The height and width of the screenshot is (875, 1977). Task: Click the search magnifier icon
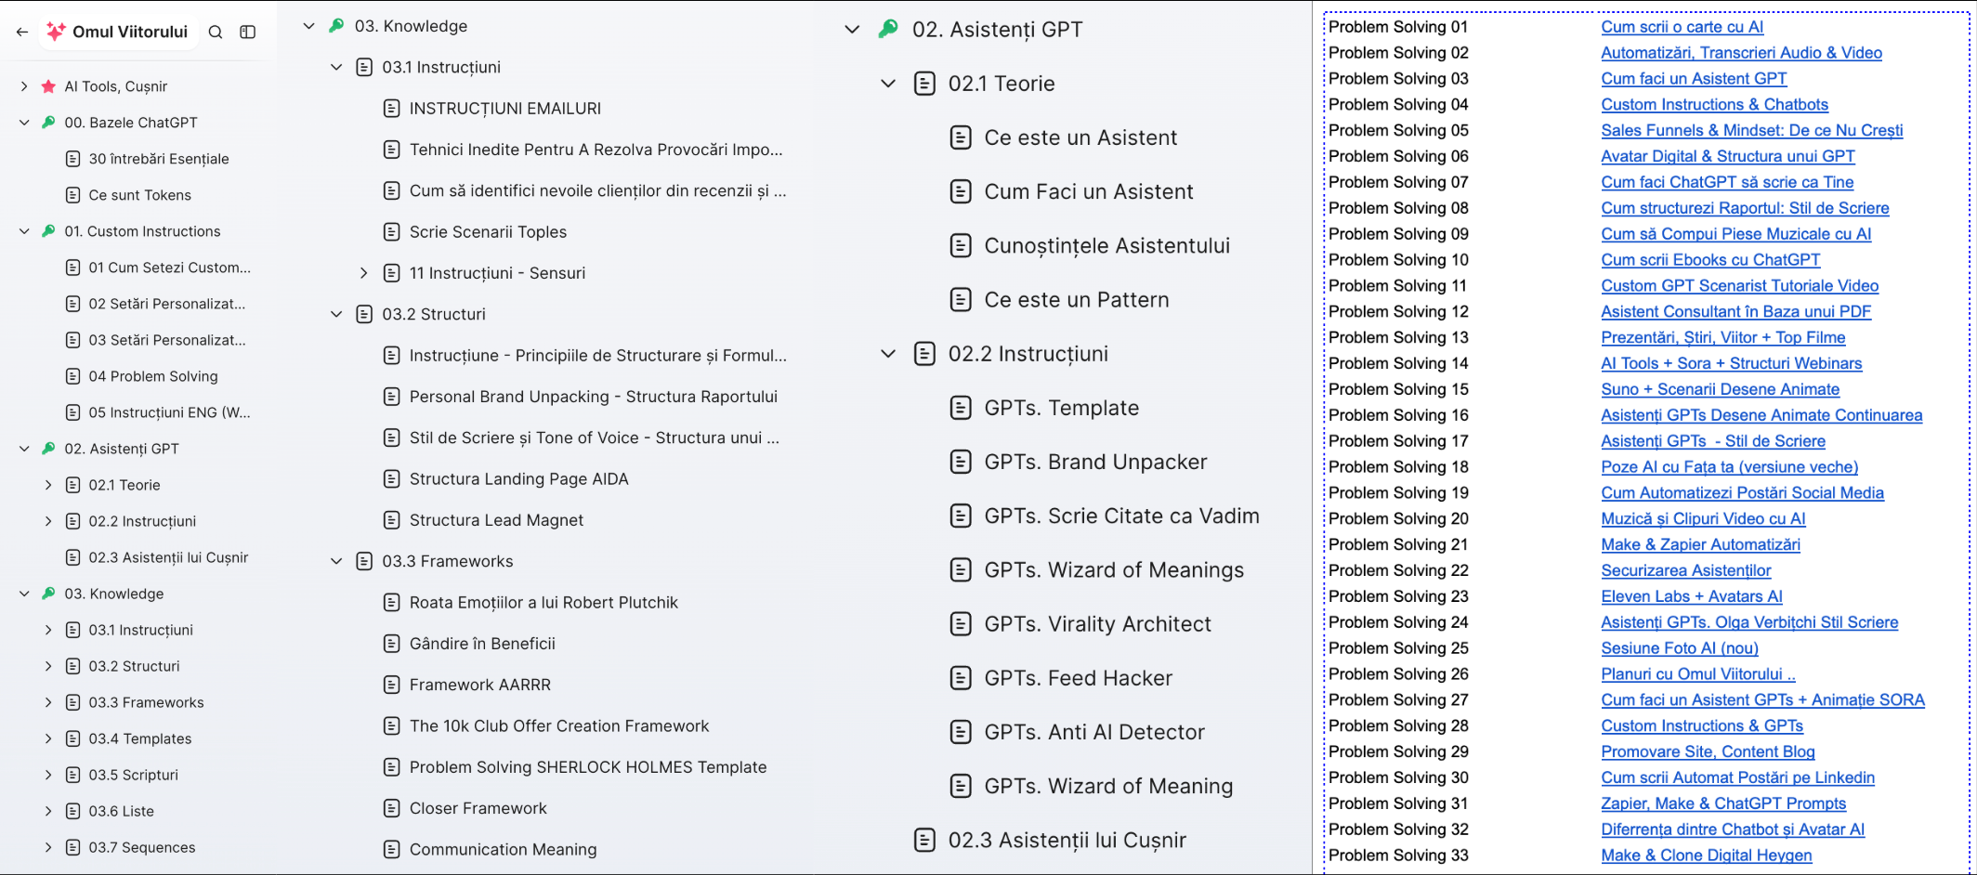[216, 33]
